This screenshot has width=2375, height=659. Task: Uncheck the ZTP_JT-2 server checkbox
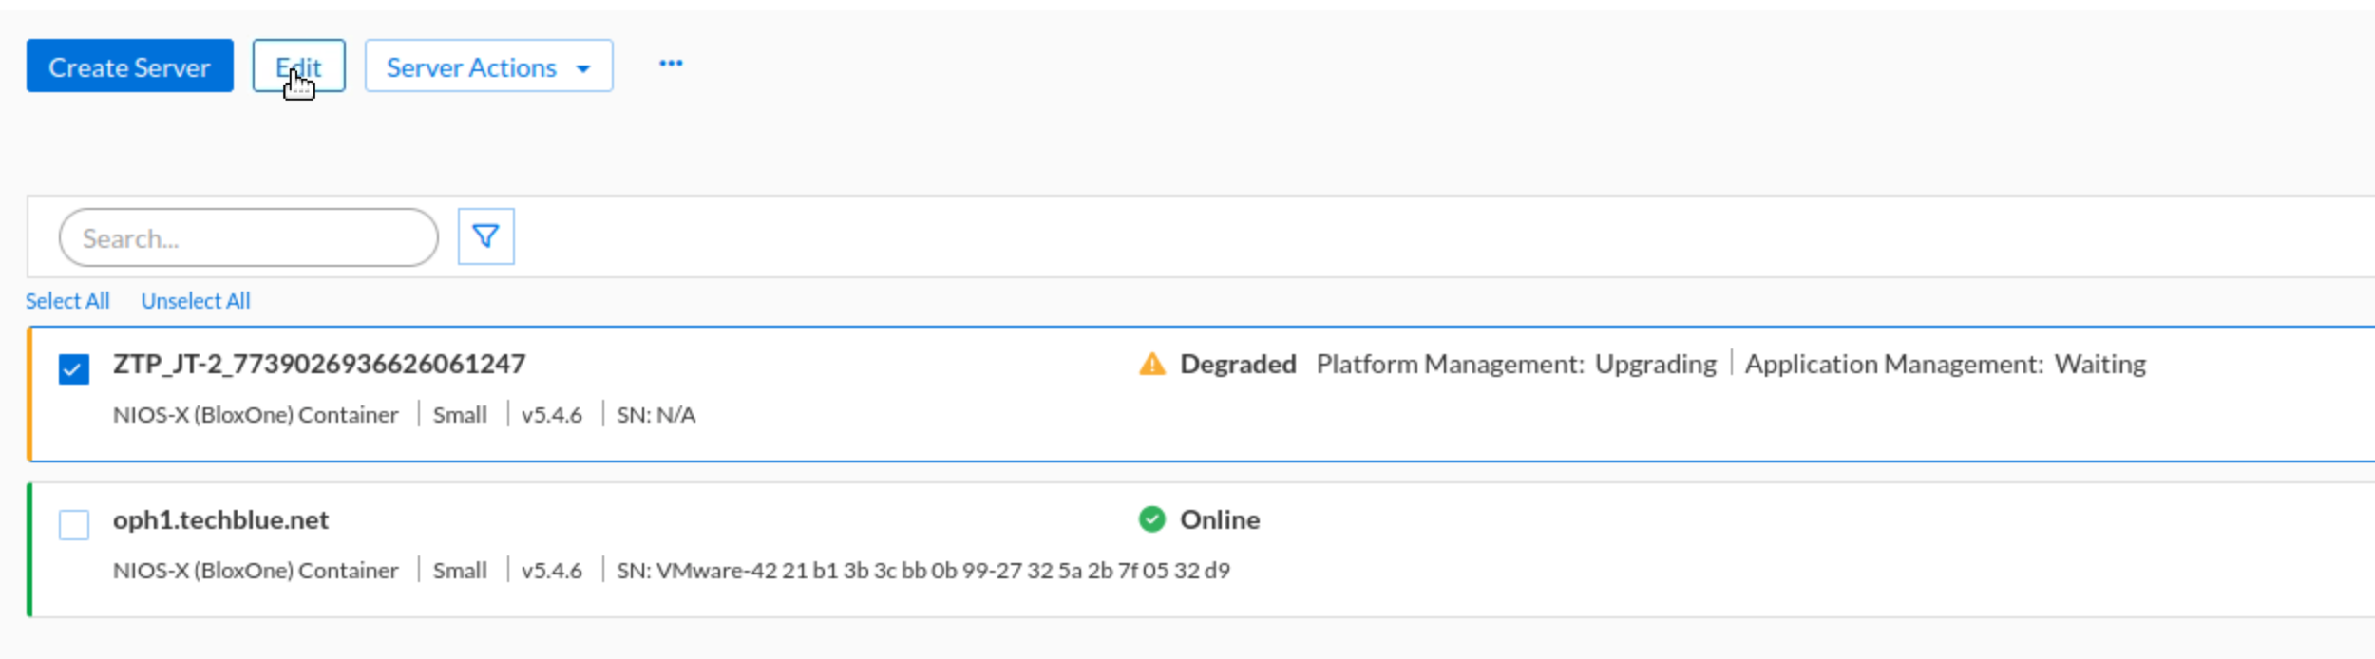pyautogui.click(x=74, y=368)
